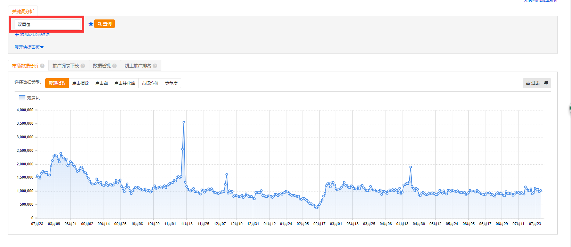Switch data type to 竞争度

[x=171, y=83]
